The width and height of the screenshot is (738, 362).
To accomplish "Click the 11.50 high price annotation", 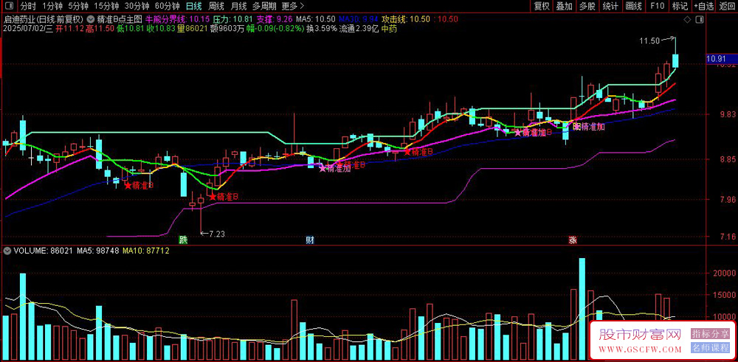I will point(649,41).
